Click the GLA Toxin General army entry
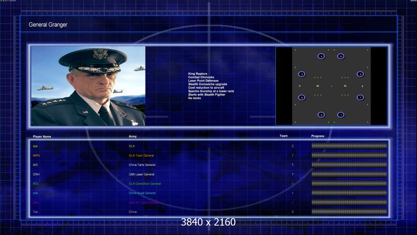The height and width of the screenshot is (235, 417). (141, 155)
